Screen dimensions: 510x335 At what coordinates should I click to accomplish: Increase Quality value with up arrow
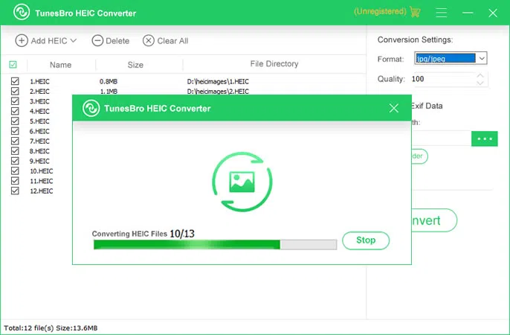(480, 75)
